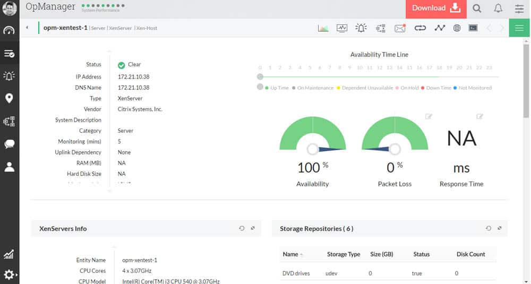531x284 pixels.
Task: Click the globe browse icon in toolbar
Action: 457,28
